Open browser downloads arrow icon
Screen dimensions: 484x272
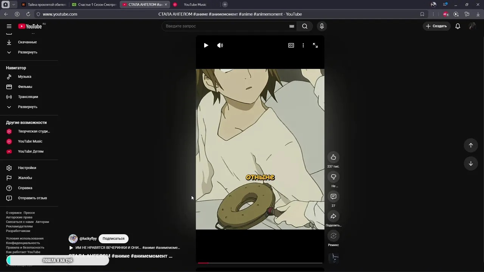pos(478,14)
